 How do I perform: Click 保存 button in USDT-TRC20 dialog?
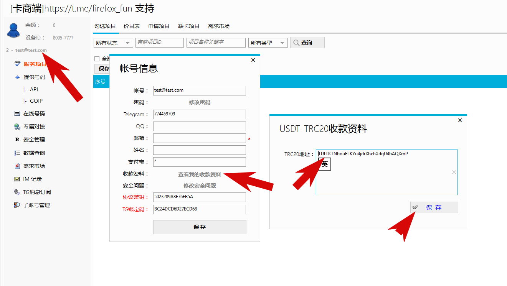click(x=434, y=207)
